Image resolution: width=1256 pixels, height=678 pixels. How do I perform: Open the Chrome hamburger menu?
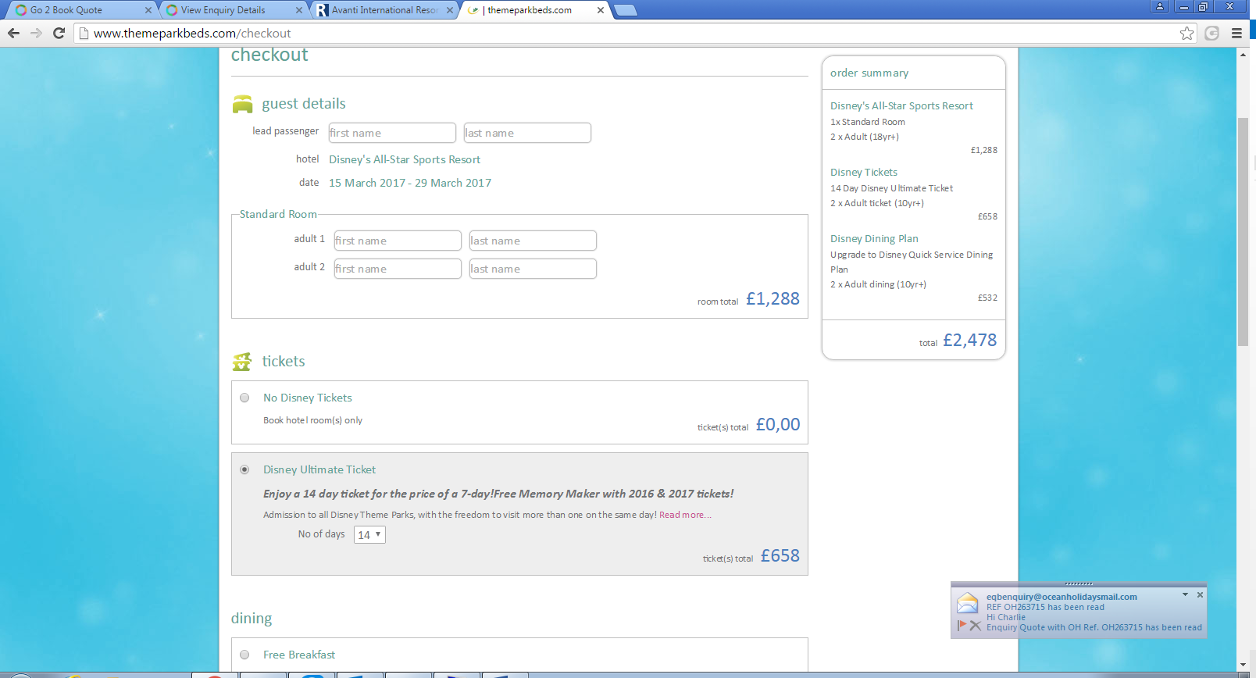point(1236,33)
